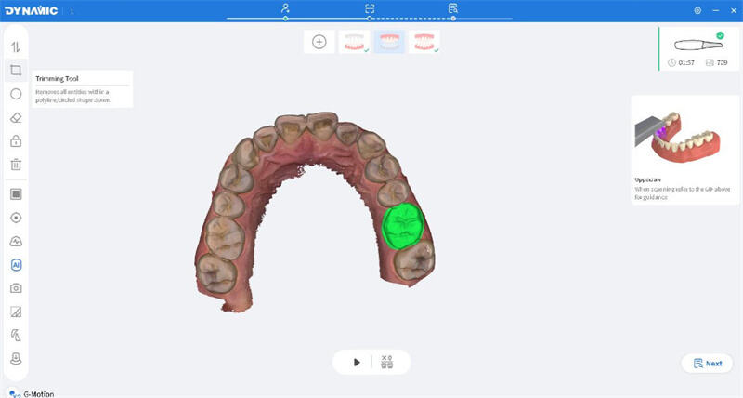This screenshot has height=398, width=743.
Task: Click the target circle icon in sidebar
Action: pos(16,218)
